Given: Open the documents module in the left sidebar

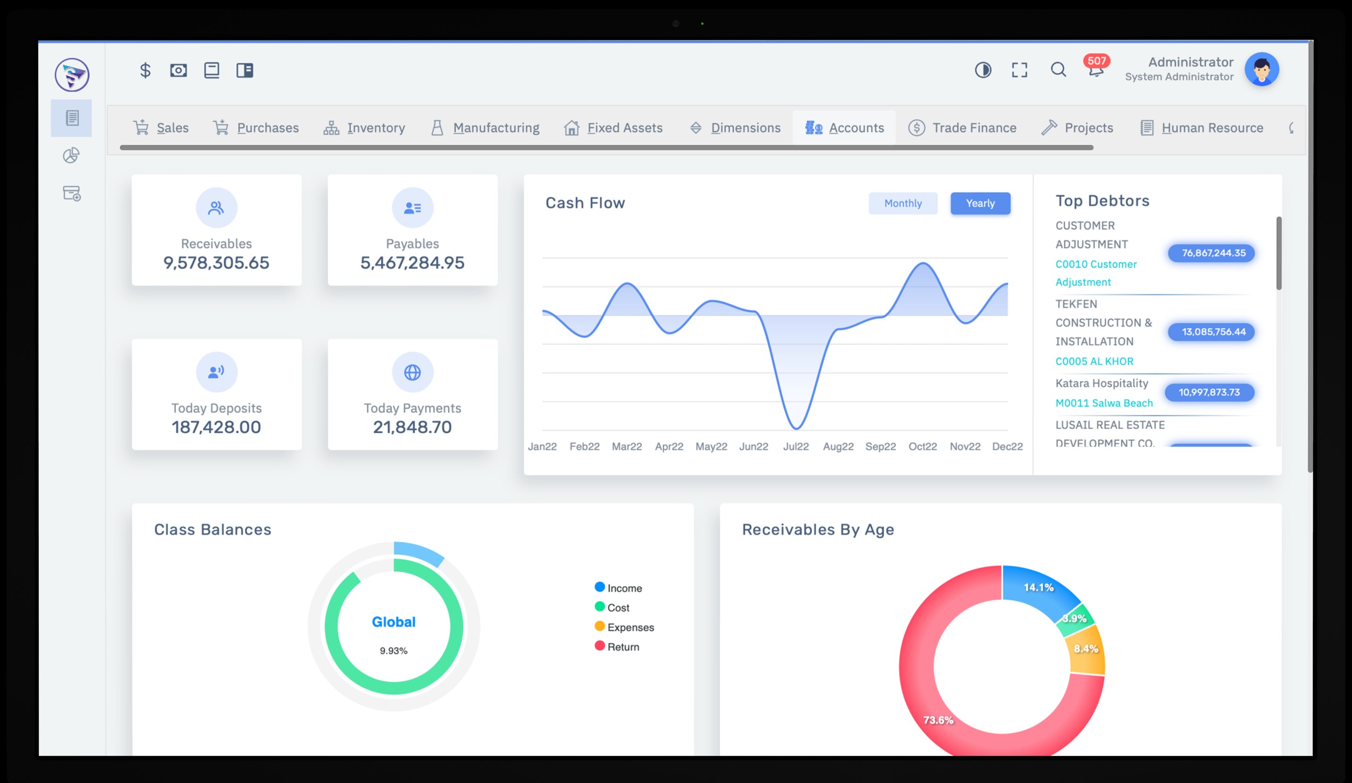Looking at the screenshot, I should [x=71, y=118].
